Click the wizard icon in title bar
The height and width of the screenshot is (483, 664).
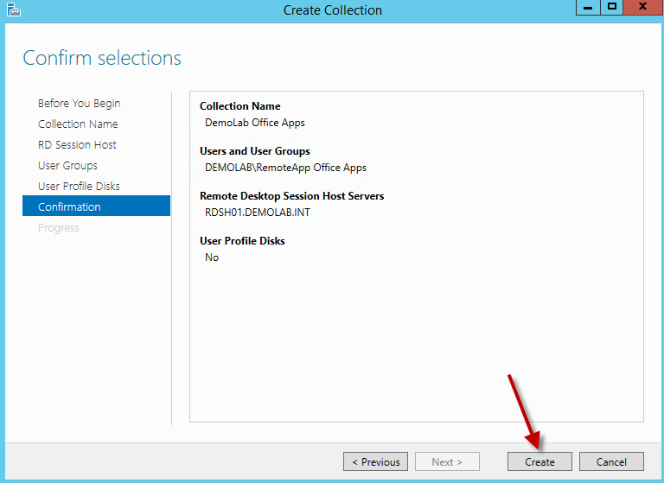13,10
